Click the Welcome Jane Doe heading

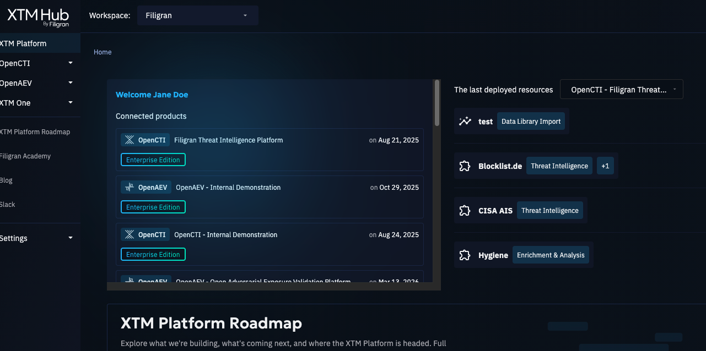pos(152,95)
